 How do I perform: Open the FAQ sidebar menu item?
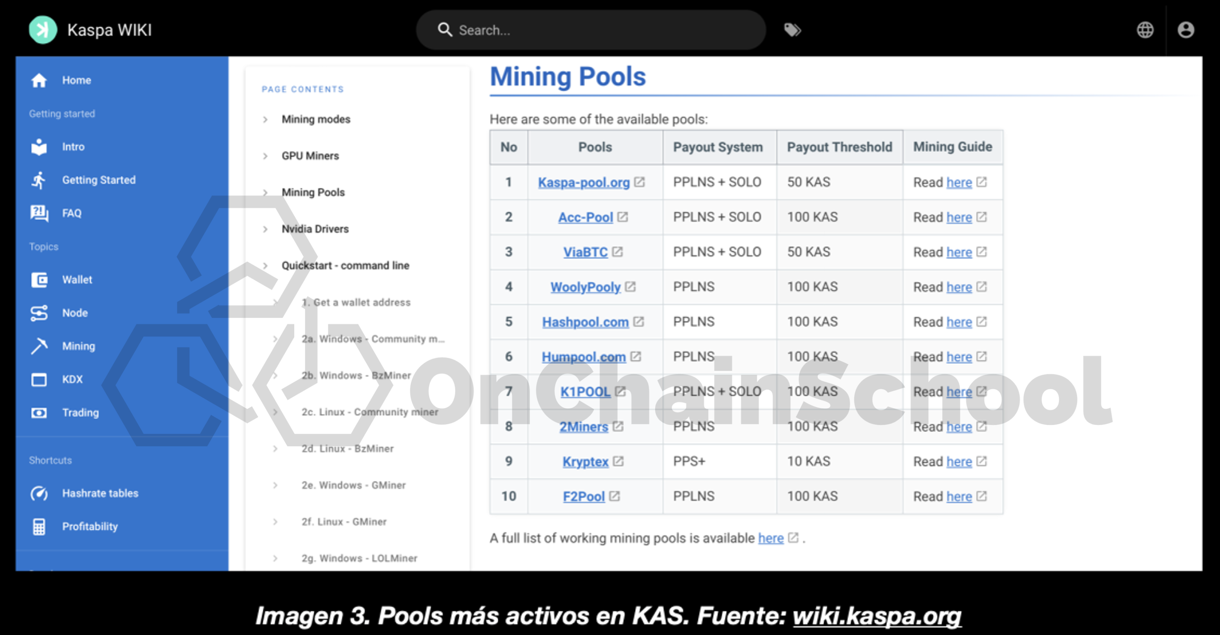coord(122,213)
